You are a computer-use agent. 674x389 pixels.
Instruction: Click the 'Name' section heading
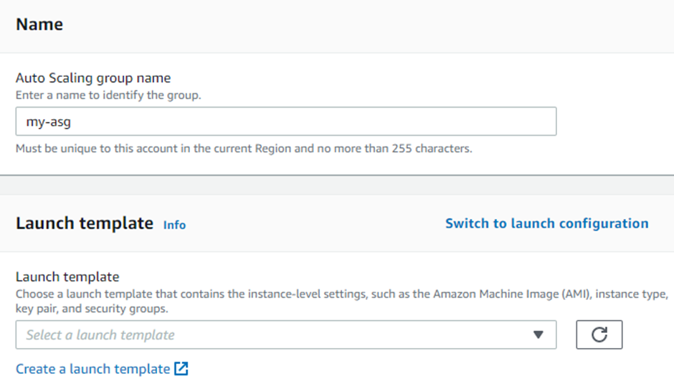(x=39, y=24)
